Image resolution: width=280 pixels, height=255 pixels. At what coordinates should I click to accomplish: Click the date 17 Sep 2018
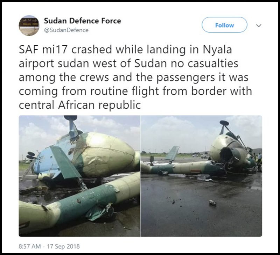64,246
